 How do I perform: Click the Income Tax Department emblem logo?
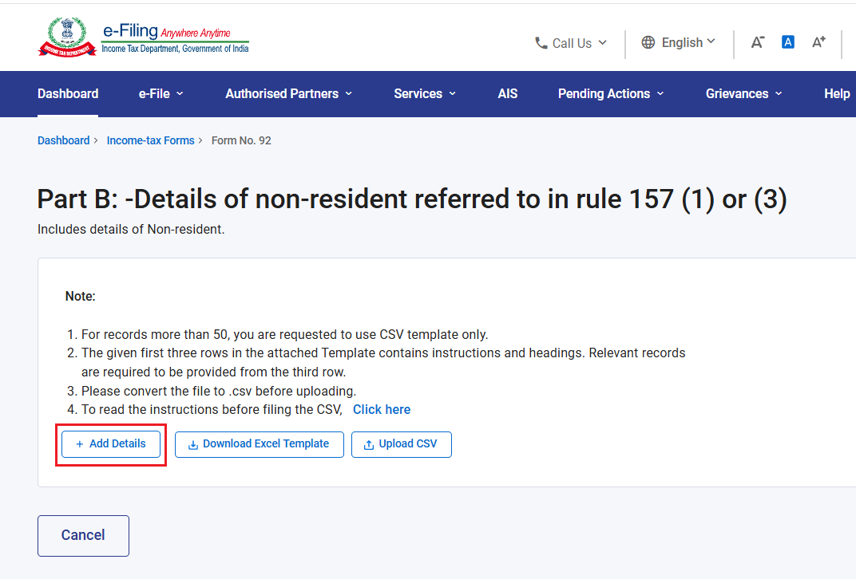point(67,37)
